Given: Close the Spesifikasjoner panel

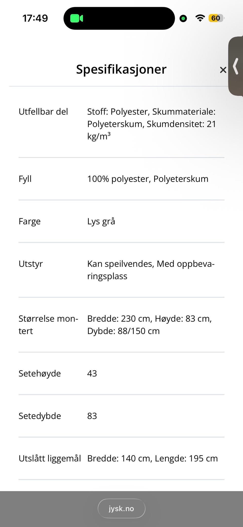Looking at the screenshot, I should point(223,70).
